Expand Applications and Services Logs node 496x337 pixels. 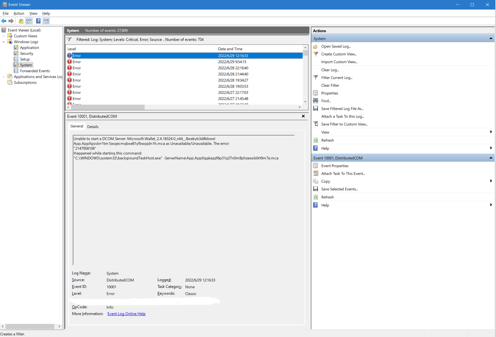click(x=4, y=77)
